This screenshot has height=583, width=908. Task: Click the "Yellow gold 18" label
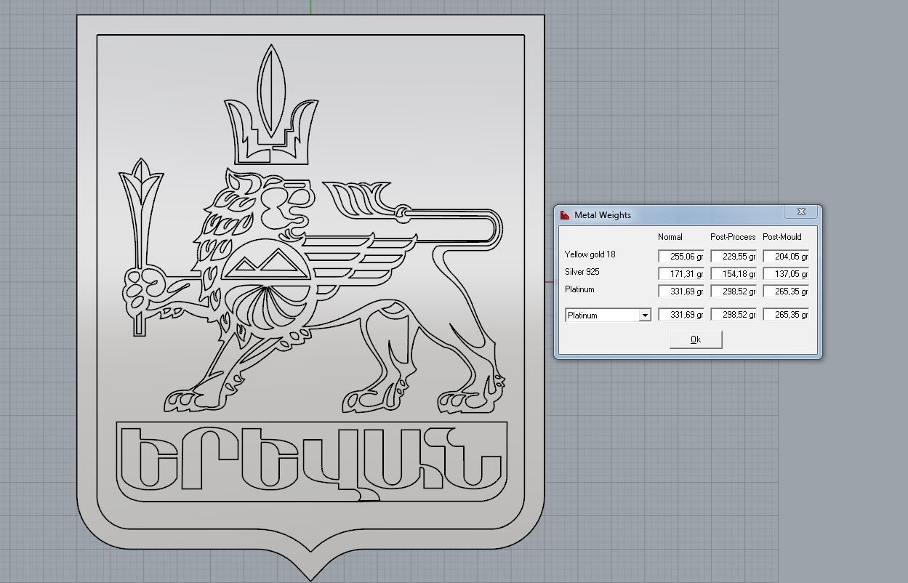[590, 254]
